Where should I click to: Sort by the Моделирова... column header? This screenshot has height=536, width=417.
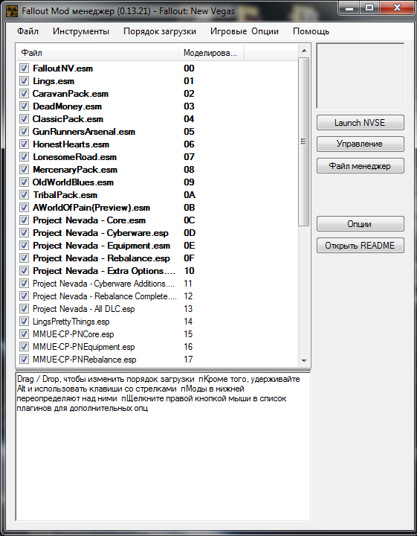[x=211, y=53]
